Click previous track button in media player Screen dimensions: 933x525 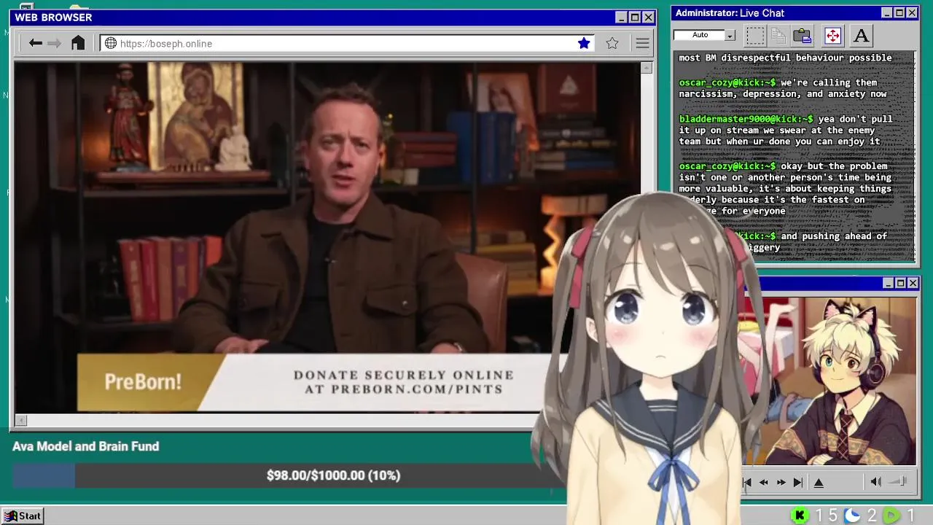(747, 482)
